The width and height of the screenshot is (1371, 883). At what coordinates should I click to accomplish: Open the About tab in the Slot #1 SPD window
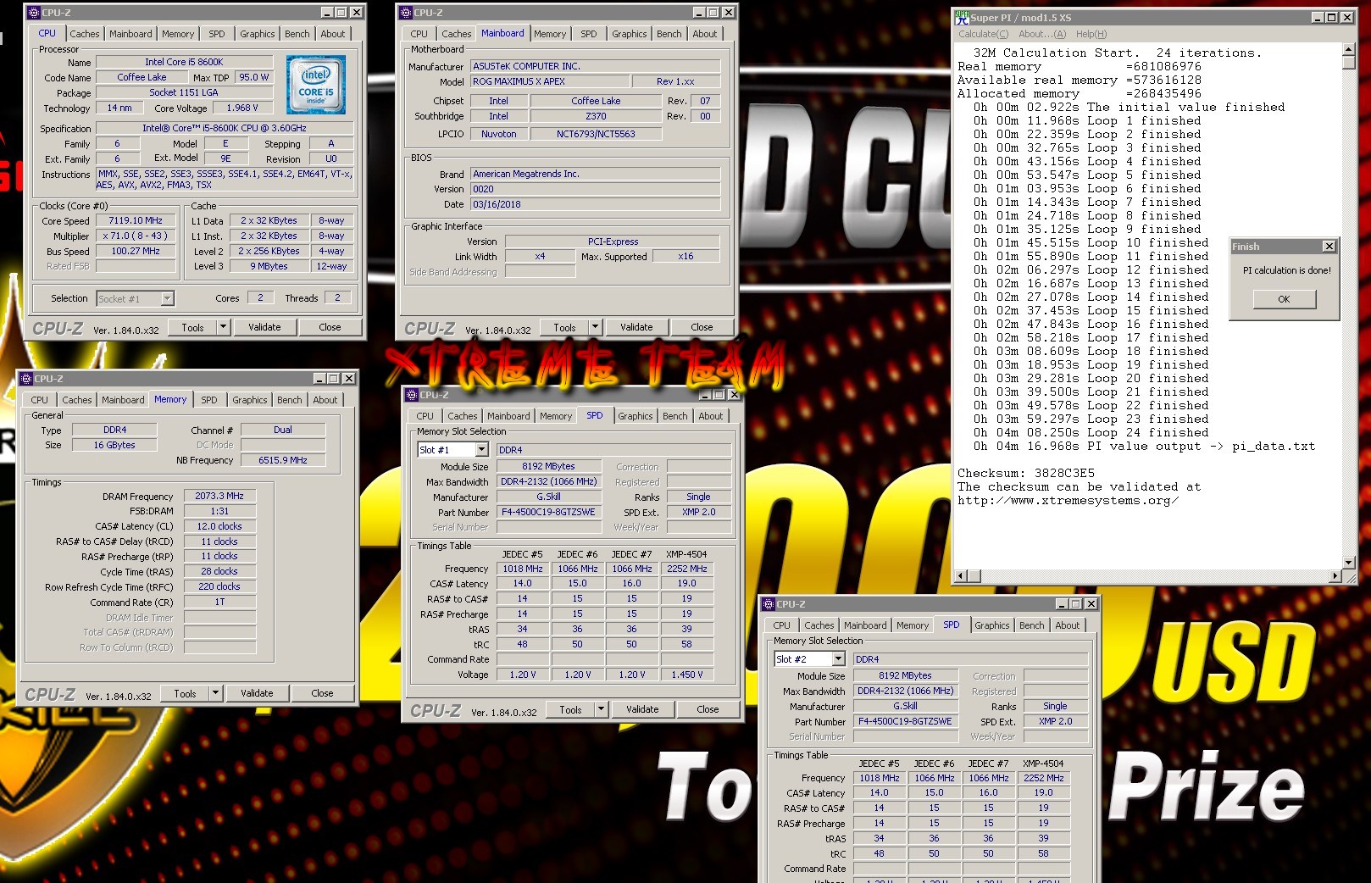[x=711, y=416]
